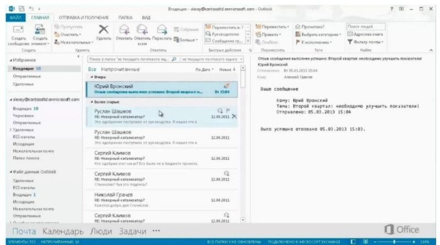Open the ФАЙЛ tab
The height and width of the screenshot is (245, 440).
15,18
